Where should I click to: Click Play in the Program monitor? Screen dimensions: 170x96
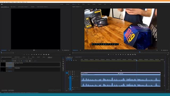[121, 54]
